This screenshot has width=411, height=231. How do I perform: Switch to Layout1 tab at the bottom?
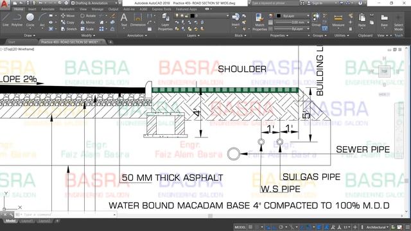click(27, 221)
